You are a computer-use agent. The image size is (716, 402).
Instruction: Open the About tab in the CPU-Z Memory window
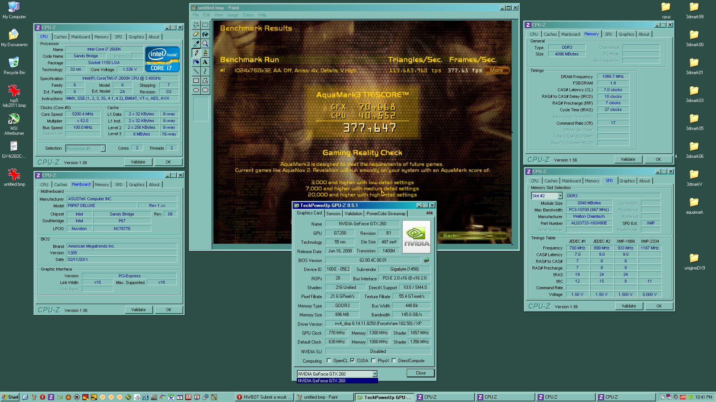pyautogui.click(x=644, y=34)
